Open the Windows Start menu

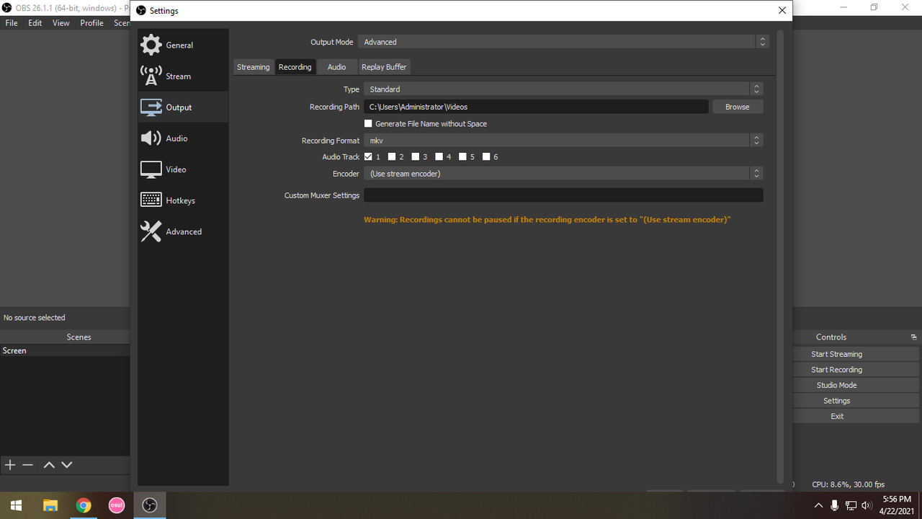16,505
